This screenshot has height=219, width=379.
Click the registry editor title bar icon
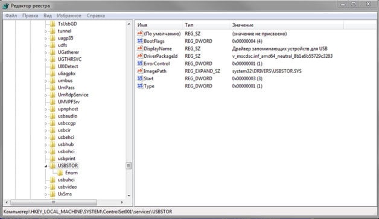[6, 5]
